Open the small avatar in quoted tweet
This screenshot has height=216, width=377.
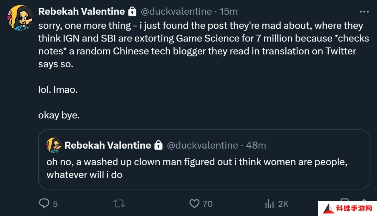(54, 145)
